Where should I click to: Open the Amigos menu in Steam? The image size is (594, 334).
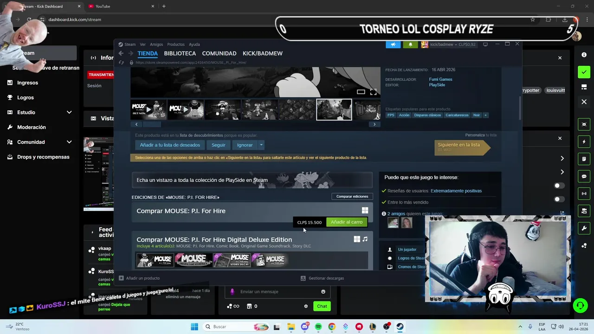pyautogui.click(x=156, y=45)
